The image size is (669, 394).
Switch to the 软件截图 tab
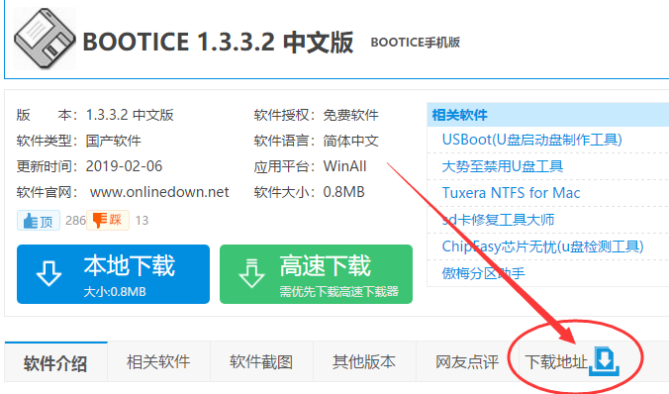[x=261, y=362]
